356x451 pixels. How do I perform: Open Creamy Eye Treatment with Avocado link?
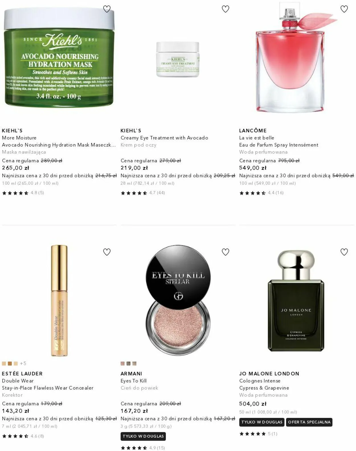pos(164,138)
